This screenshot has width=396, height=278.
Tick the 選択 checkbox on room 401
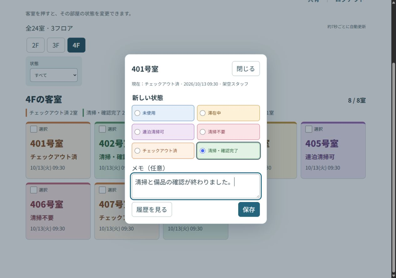click(x=34, y=129)
